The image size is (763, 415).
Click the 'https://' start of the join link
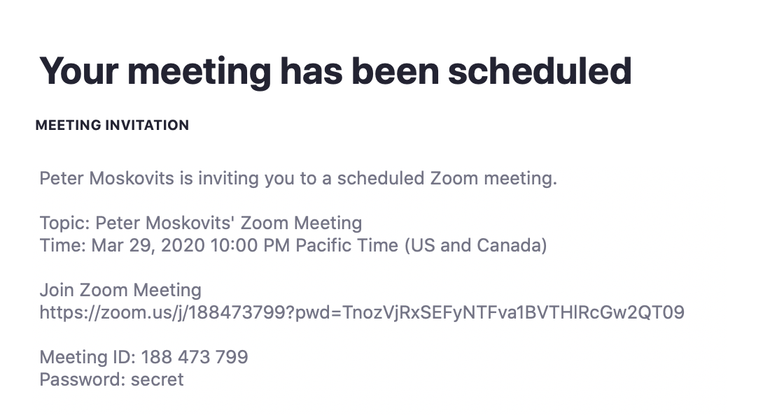pos(66,312)
